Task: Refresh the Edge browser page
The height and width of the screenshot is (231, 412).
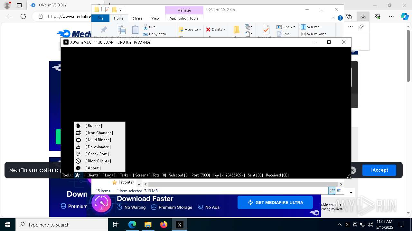Action: tap(23, 16)
